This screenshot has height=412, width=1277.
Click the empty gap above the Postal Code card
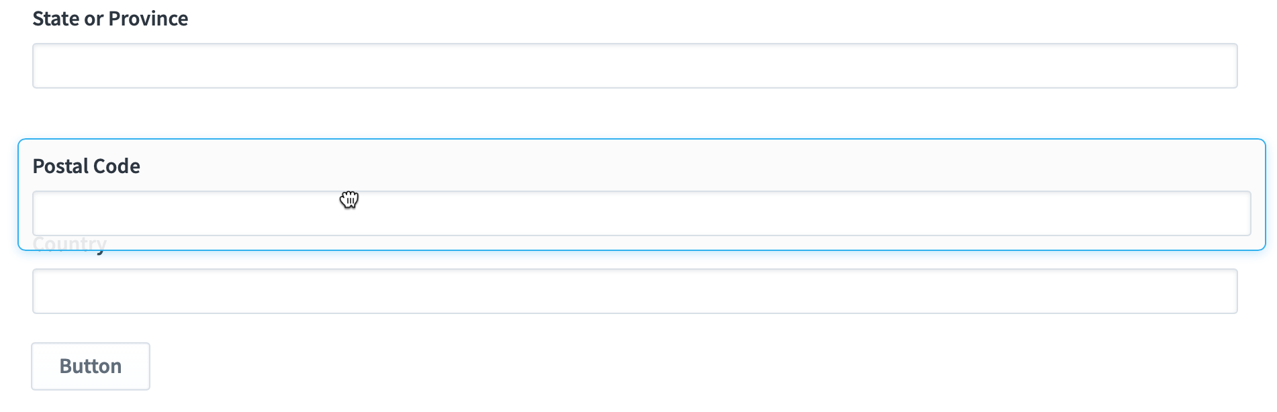634,113
